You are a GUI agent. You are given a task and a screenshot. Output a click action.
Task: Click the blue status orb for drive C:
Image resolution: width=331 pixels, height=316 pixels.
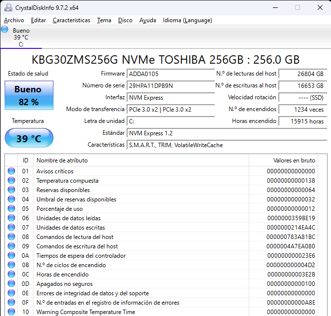coord(5,30)
